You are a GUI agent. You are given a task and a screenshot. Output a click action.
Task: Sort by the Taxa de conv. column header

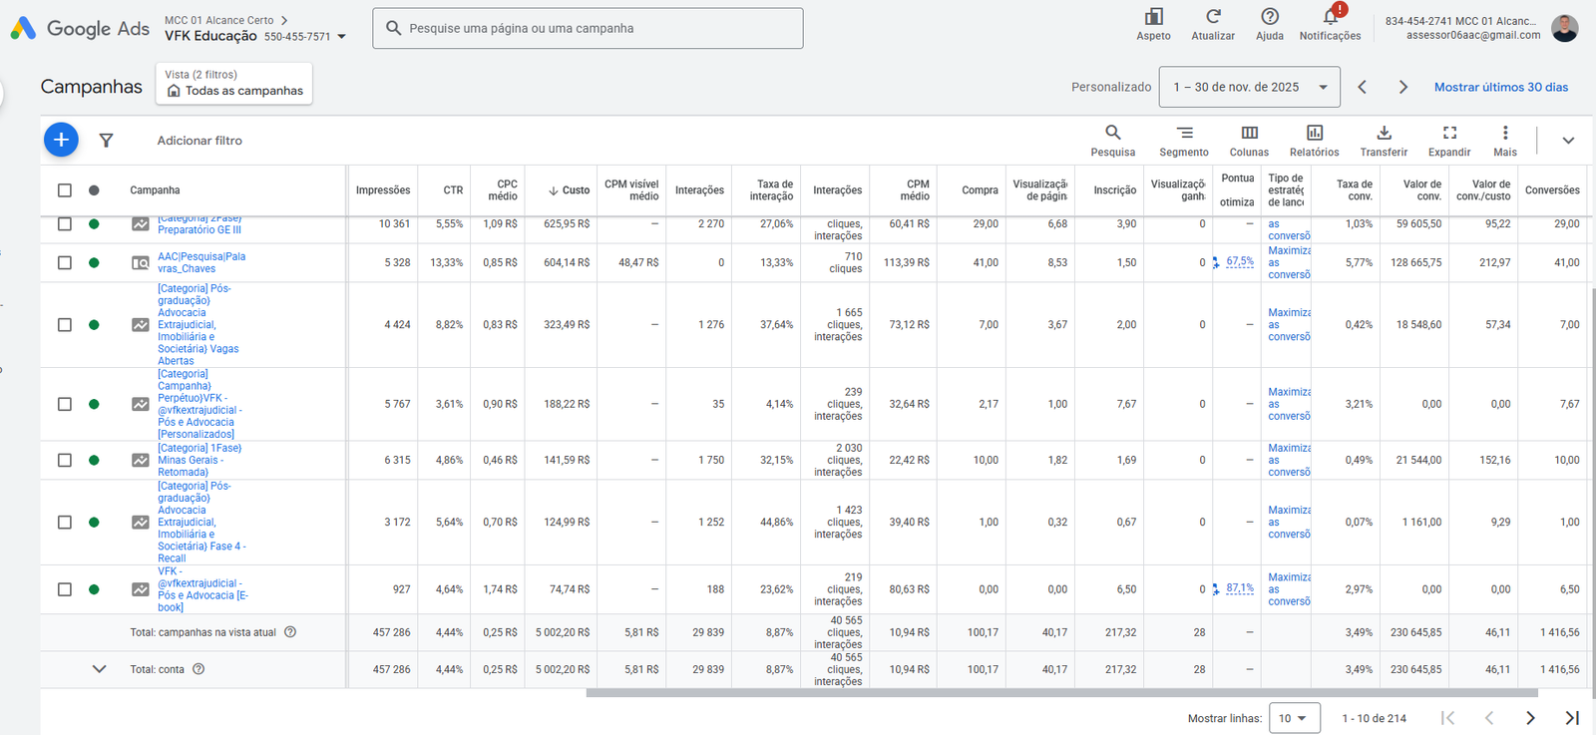coord(1355,190)
